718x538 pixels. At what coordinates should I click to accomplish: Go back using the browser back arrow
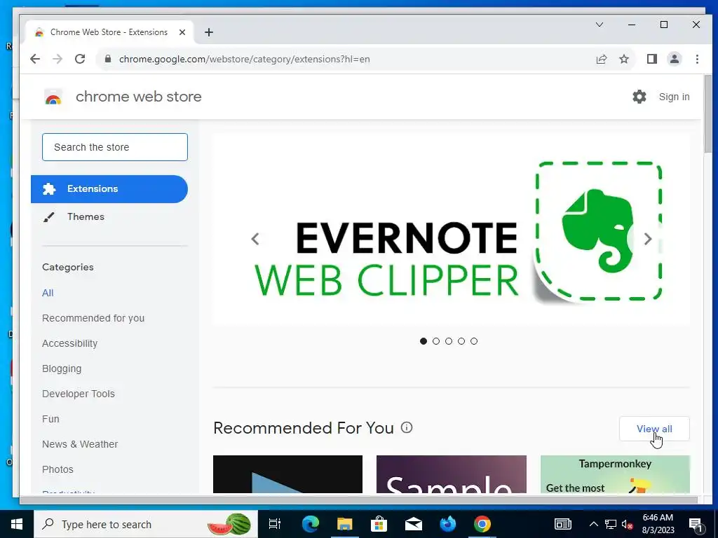click(x=35, y=59)
